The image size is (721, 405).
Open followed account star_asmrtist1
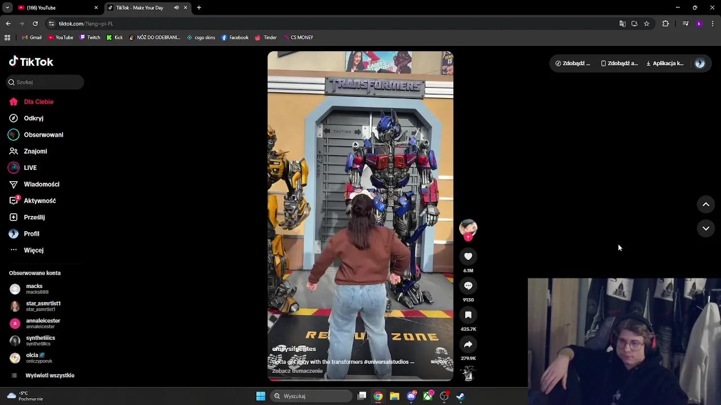35,307
